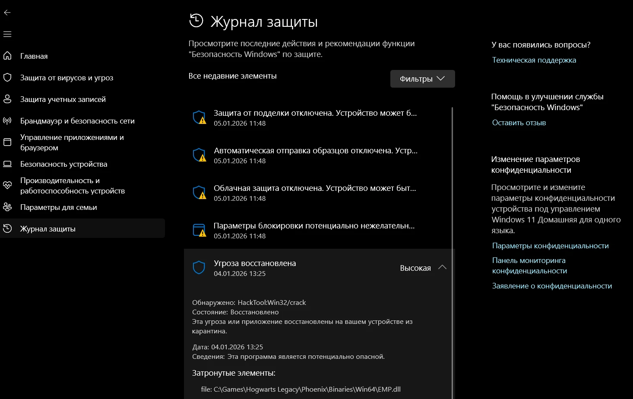Click the Главная home icon

tap(7, 56)
